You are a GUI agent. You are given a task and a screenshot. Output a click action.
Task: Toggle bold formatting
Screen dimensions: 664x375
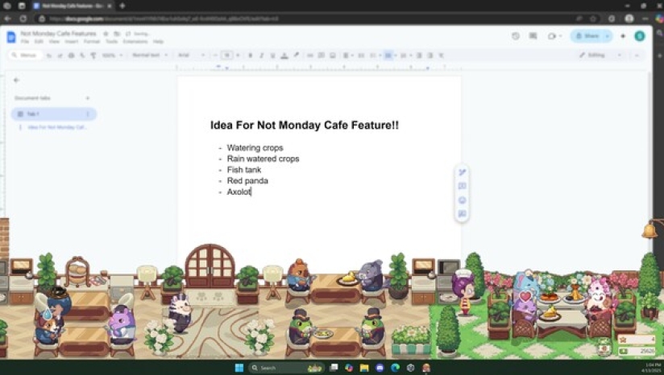[250, 56]
